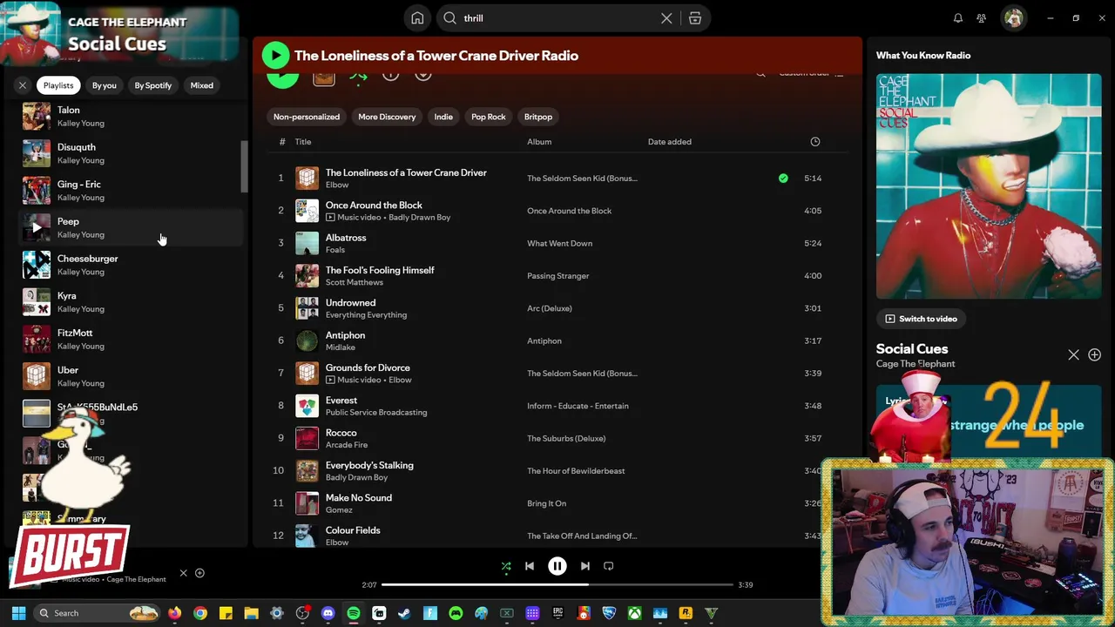Enable the Non-personalized filter chip

click(x=307, y=117)
